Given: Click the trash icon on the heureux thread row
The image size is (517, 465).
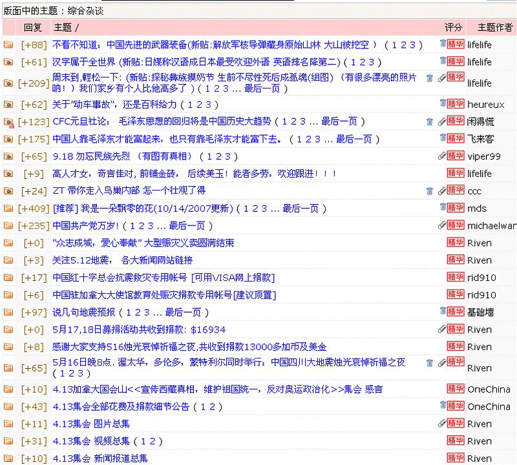Looking at the screenshot, I should click(443, 103).
